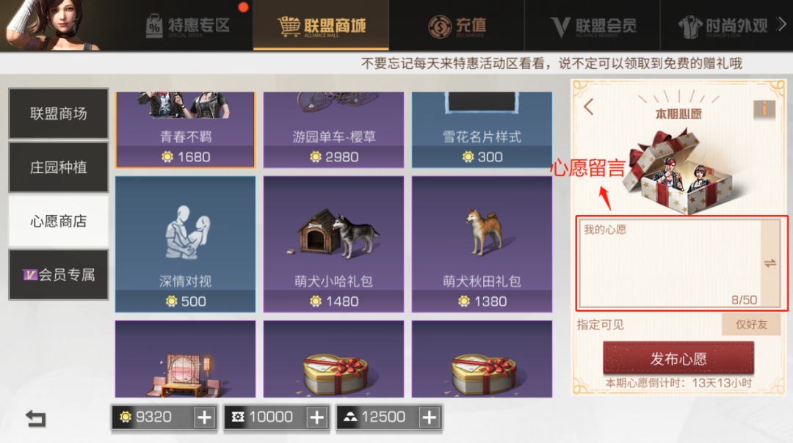
Task: Select 庄园种植 in the sidebar
Action: [59, 167]
